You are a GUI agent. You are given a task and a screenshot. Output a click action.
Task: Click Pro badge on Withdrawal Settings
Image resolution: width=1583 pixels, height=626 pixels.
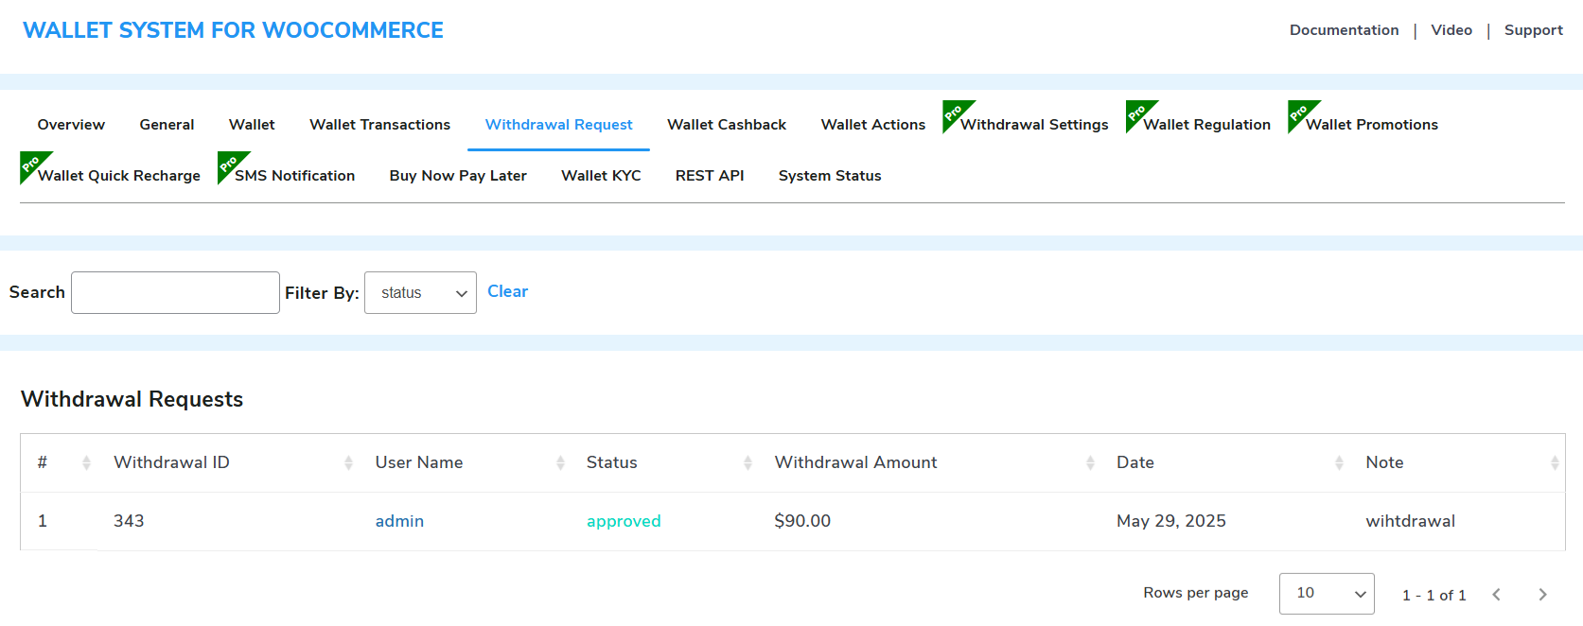(954, 113)
